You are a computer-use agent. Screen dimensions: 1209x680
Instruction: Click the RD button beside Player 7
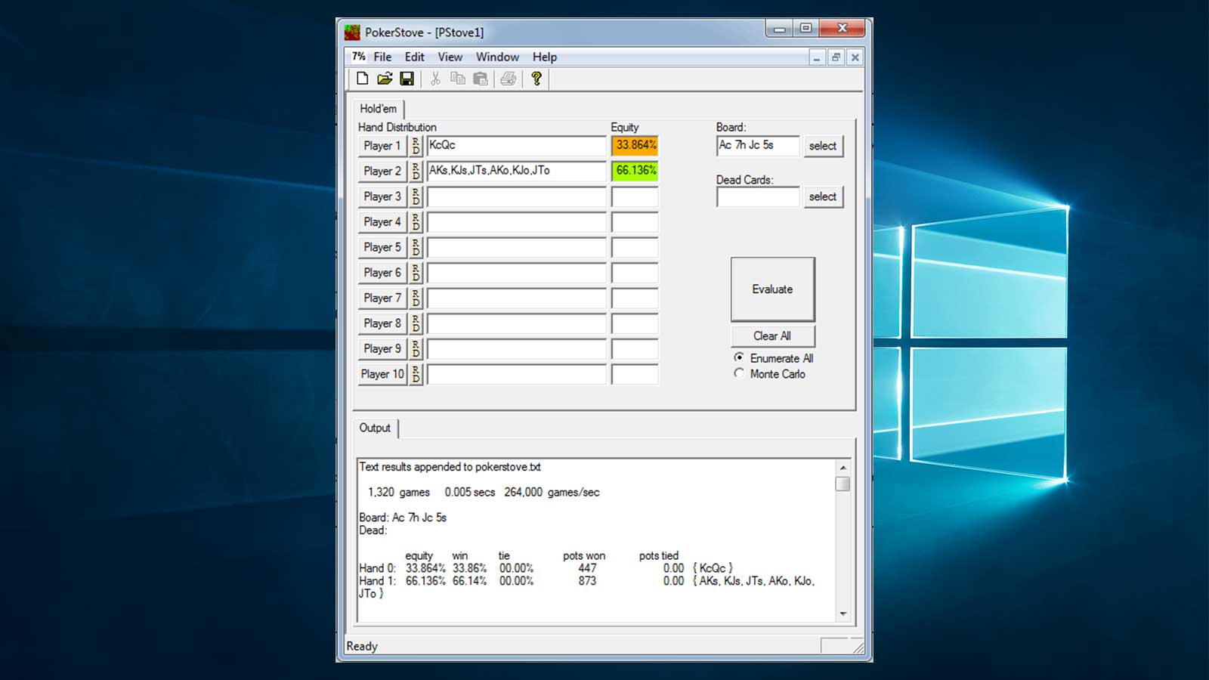tap(416, 298)
